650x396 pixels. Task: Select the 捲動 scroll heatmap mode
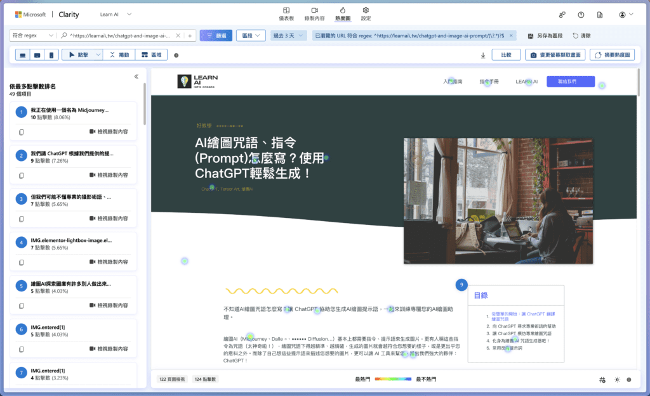(119, 55)
